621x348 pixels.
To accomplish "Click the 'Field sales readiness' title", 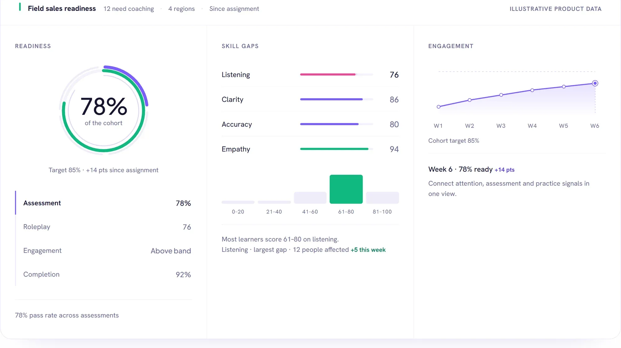I will tap(62, 9).
